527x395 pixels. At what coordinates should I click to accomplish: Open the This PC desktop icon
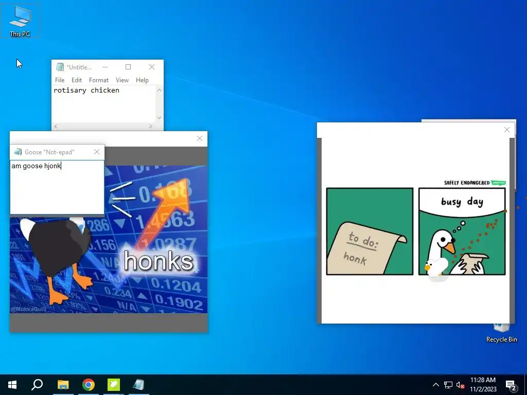[20, 21]
